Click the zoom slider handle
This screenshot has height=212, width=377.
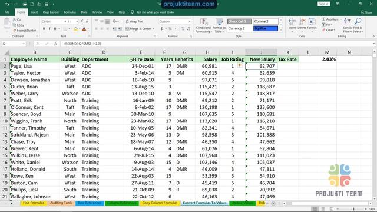coord(353,209)
